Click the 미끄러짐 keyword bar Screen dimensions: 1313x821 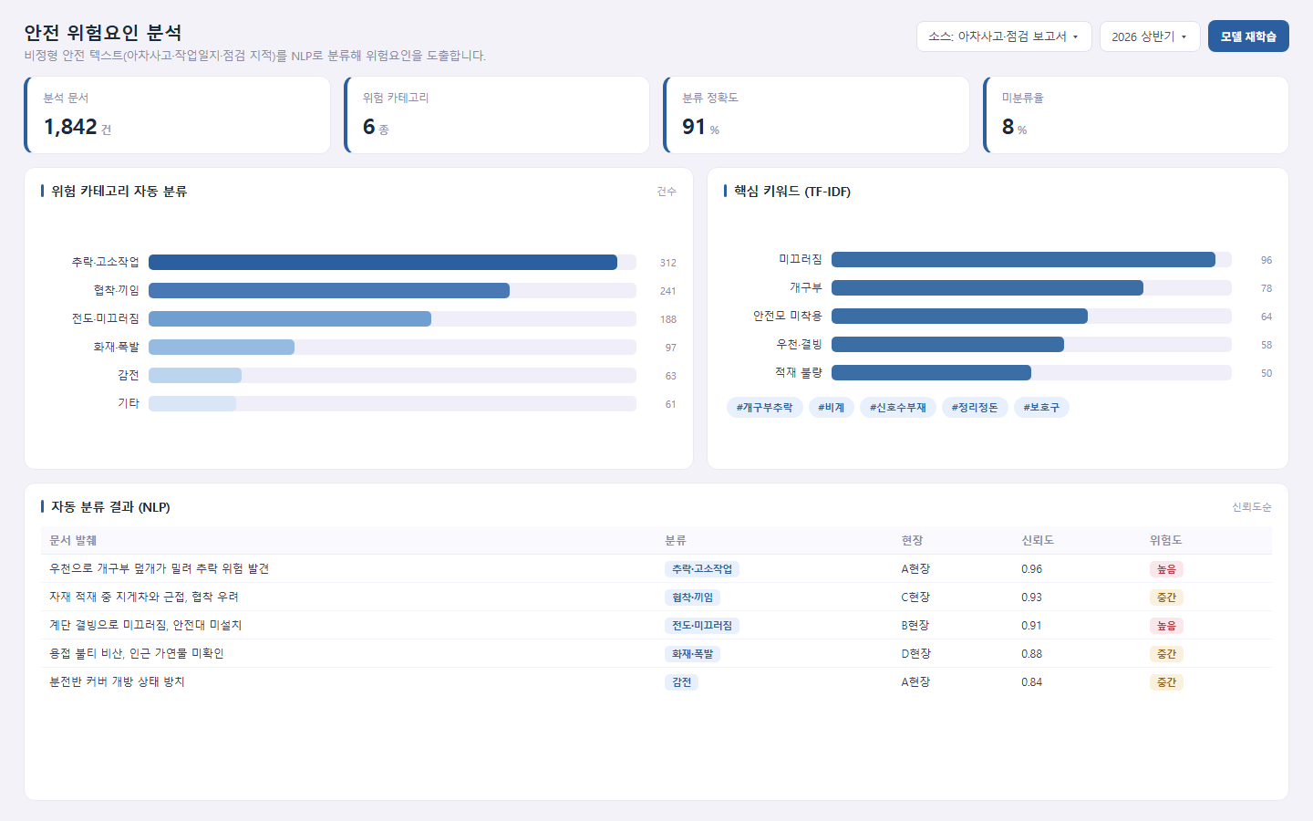point(1023,260)
